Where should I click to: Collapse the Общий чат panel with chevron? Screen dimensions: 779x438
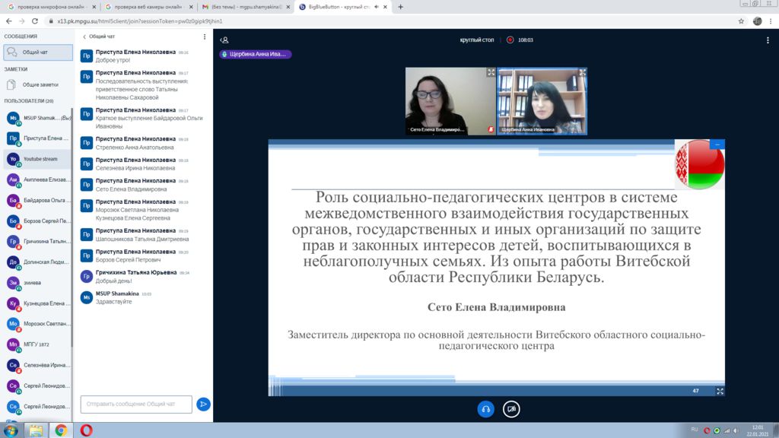point(84,36)
